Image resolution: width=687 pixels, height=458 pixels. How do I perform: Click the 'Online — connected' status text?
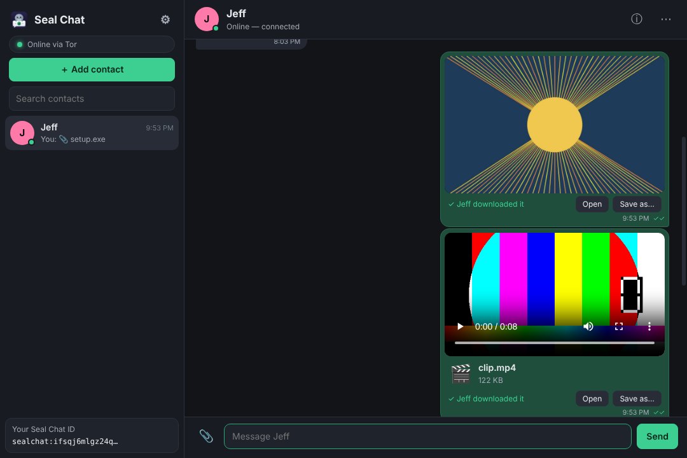263,27
